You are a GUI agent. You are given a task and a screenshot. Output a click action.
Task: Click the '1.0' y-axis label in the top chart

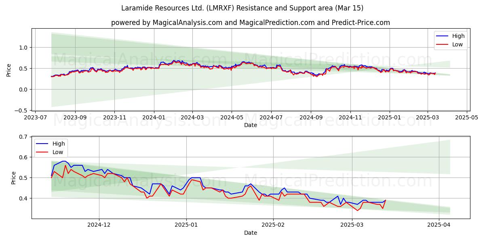pyautogui.click(x=24, y=48)
